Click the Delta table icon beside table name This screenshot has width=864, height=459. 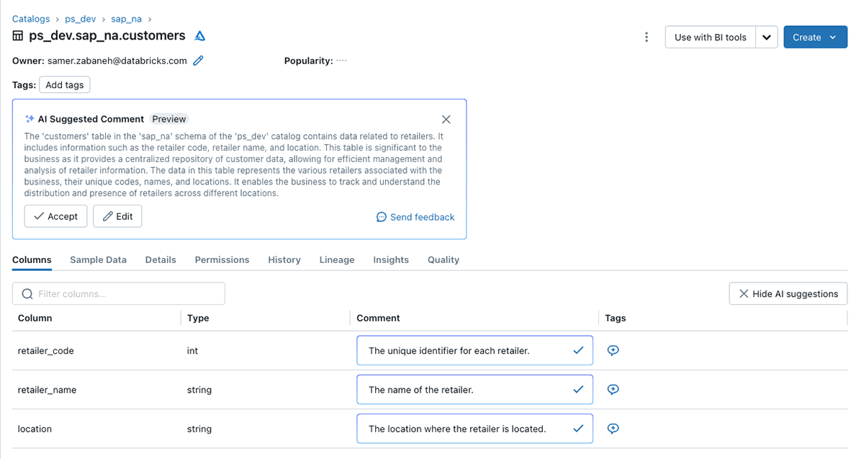pyautogui.click(x=201, y=36)
